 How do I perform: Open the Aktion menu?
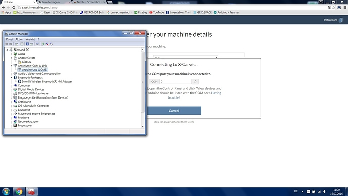click(x=19, y=39)
